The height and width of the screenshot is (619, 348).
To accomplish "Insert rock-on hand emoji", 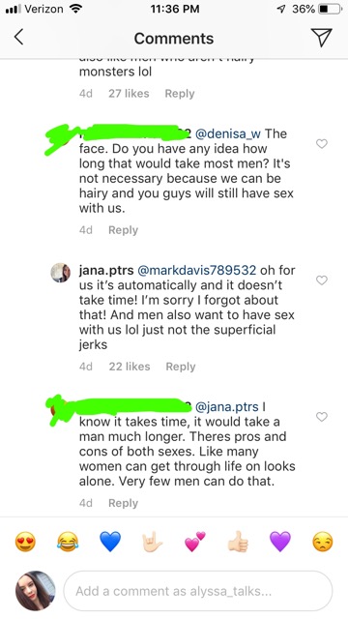I will coord(153,542).
